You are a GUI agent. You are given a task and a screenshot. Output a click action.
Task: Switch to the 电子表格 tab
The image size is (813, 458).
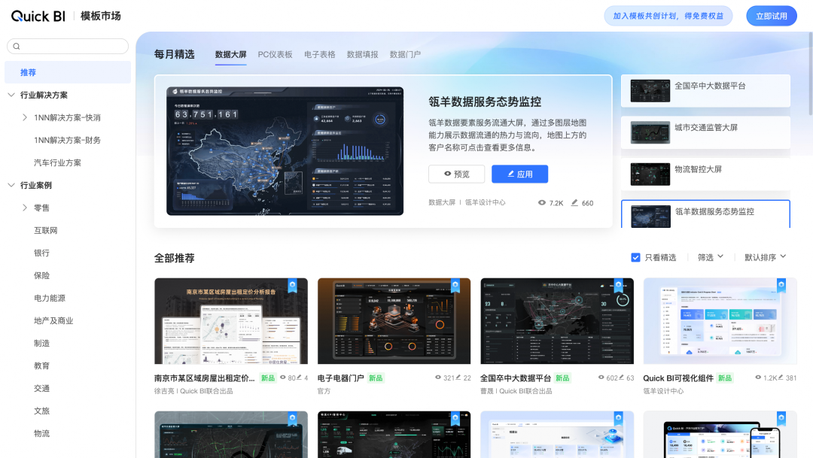coord(320,54)
